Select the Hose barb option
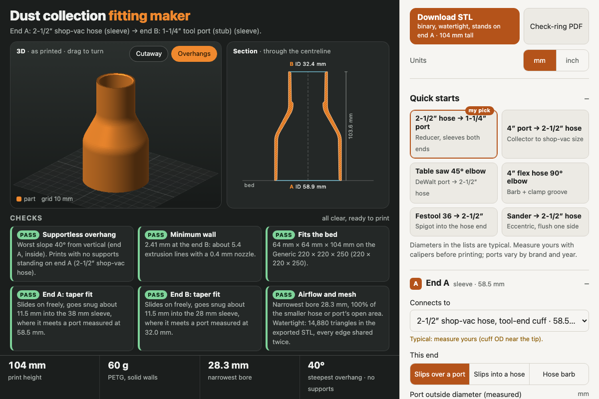The height and width of the screenshot is (399, 599). click(x=559, y=374)
